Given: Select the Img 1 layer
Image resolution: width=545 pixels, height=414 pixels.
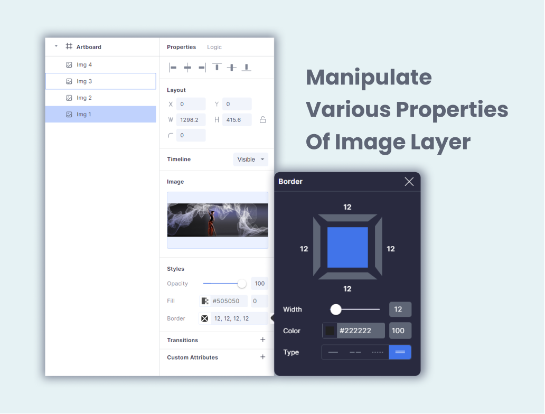Looking at the screenshot, I should coord(100,115).
